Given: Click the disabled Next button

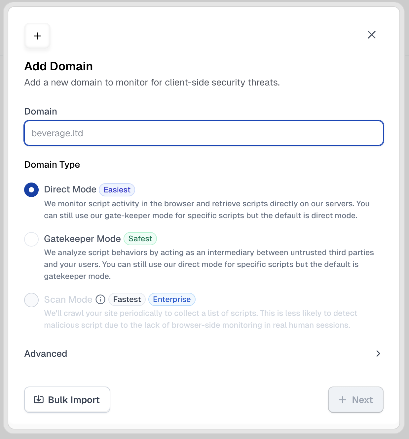Looking at the screenshot, I should [x=355, y=400].
